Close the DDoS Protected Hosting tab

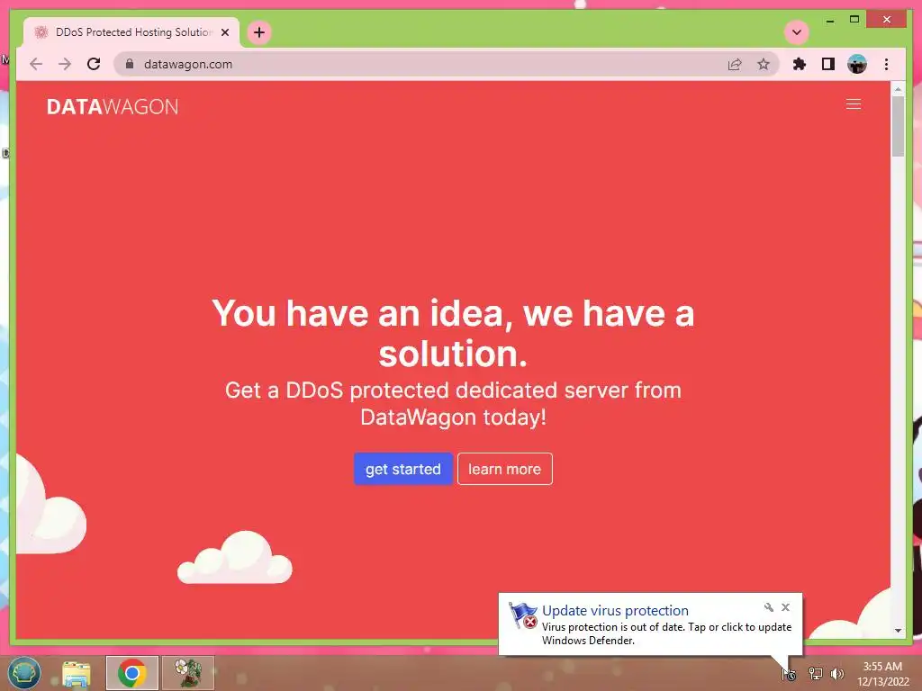coord(224,32)
